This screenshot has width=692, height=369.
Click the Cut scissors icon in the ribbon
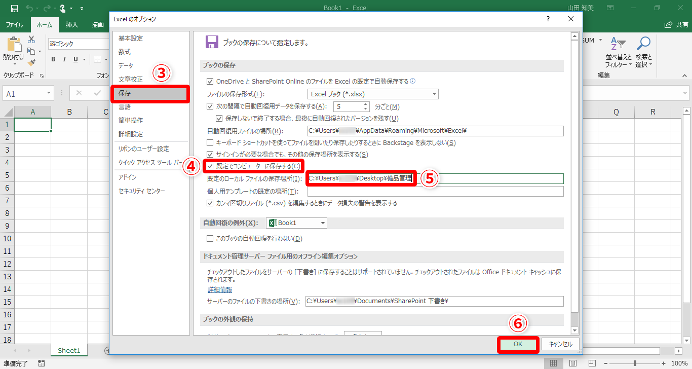click(x=31, y=40)
